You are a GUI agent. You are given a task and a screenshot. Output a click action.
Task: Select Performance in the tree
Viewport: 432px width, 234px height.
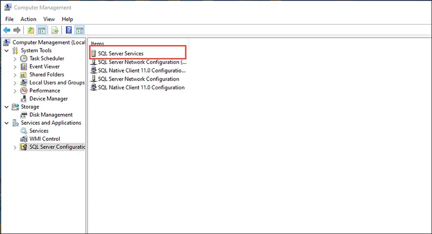coord(45,90)
